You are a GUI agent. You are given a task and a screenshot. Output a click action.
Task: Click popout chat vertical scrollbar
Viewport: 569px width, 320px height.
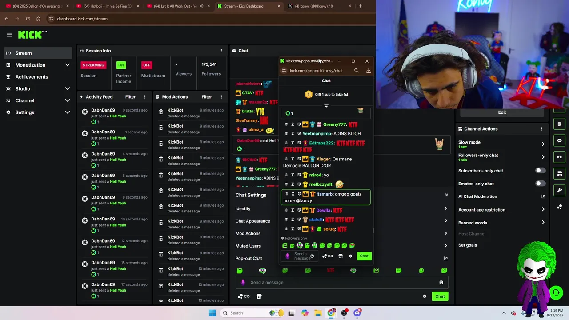click(x=373, y=230)
